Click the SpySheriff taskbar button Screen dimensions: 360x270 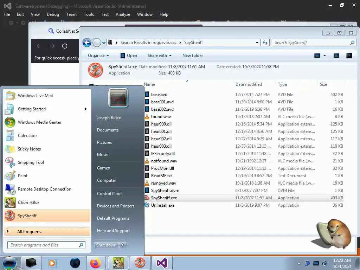point(140,263)
